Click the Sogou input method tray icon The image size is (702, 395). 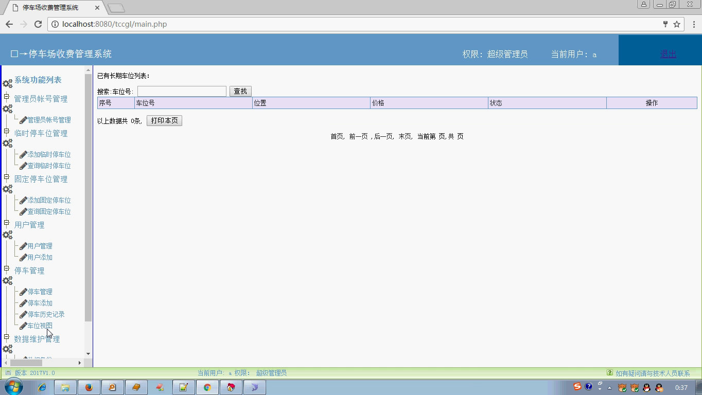click(577, 387)
